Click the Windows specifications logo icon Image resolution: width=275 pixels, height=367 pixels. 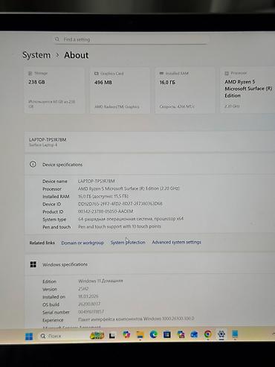coord(33,264)
